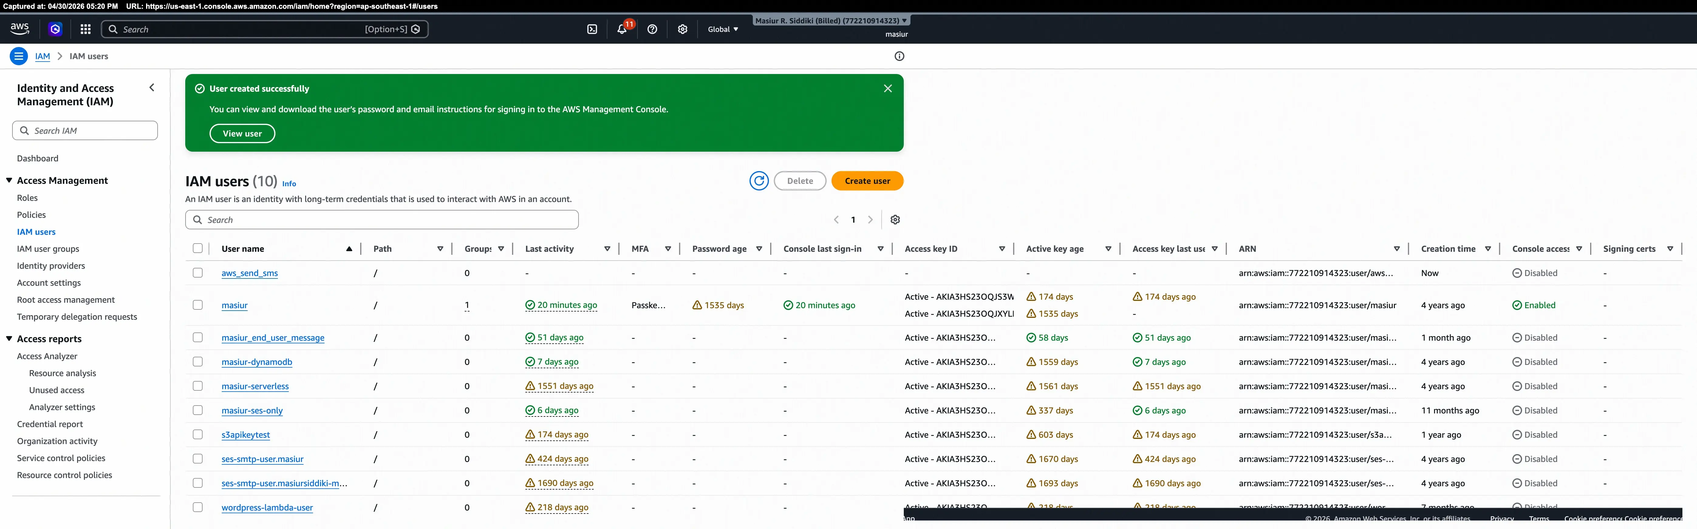Image resolution: width=1697 pixels, height=529 pixels.
Task: Tick checkbox for masiur-serverless
Action: 198,386
